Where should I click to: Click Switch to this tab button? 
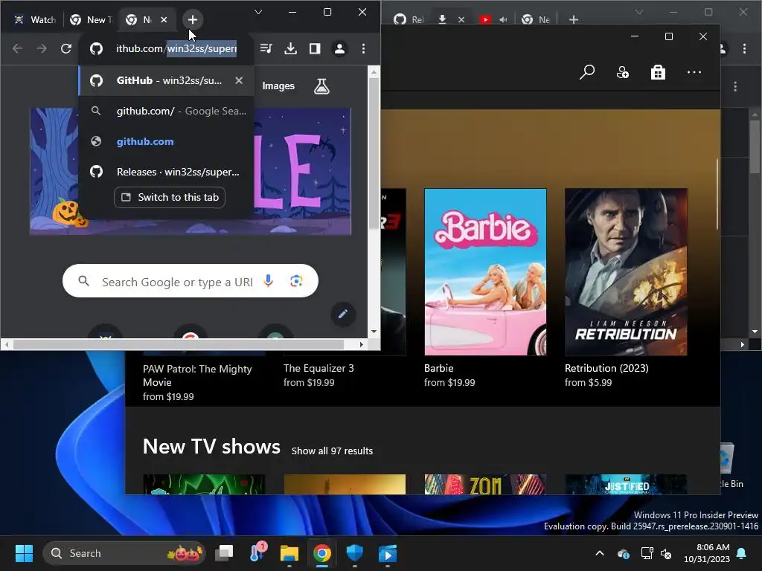tap(170, 197)
